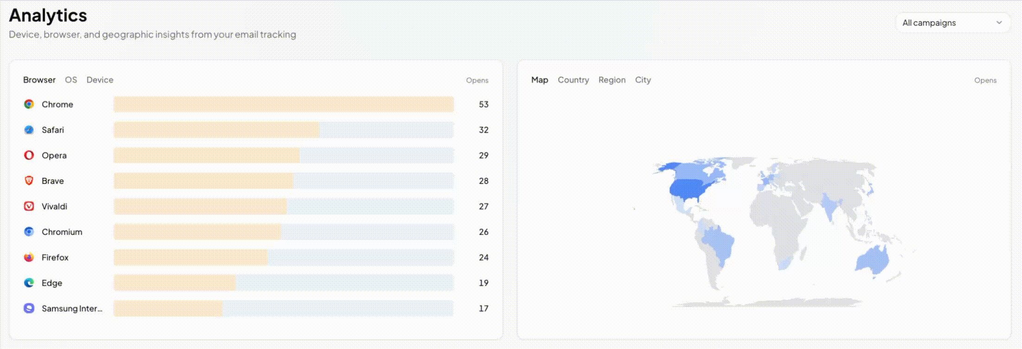Open the All campaigns dropdown

tap(952, 23)
